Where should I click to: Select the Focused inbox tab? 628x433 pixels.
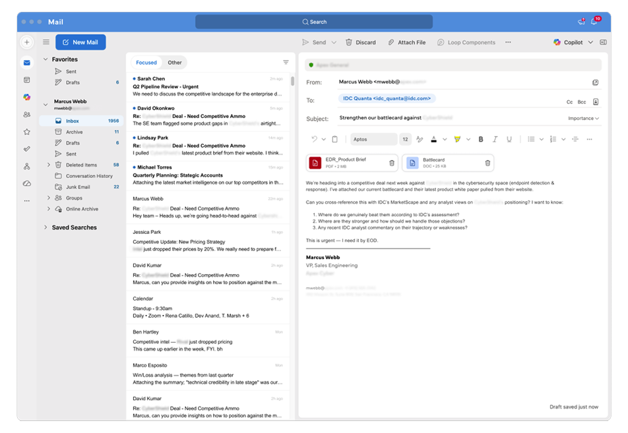(x=146, y=63)
